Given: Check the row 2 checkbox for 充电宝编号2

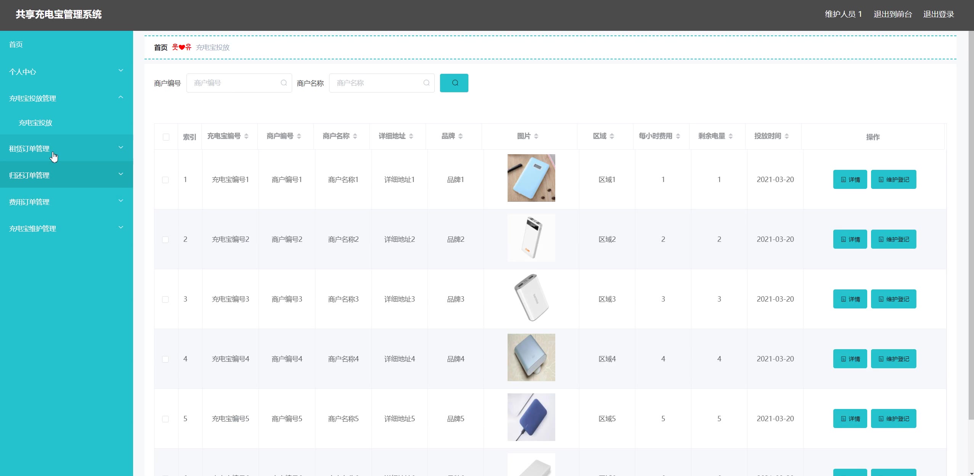Looking at the screenshot, I should [x=165, y=240].
